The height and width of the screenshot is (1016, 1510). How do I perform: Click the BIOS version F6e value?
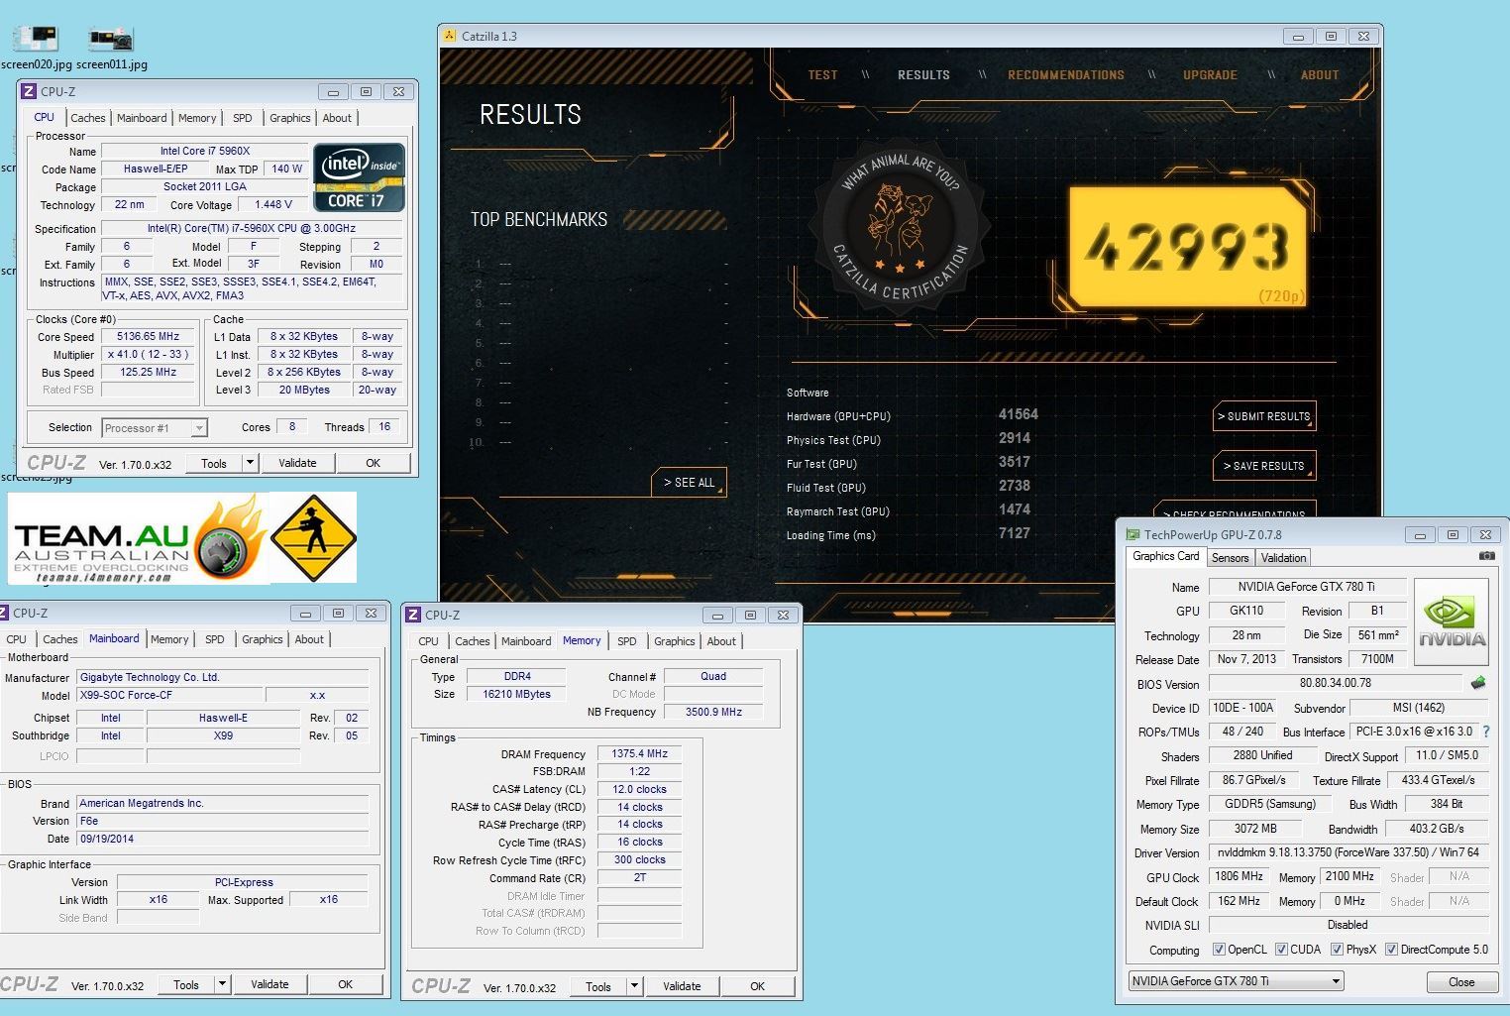point(222,821)
